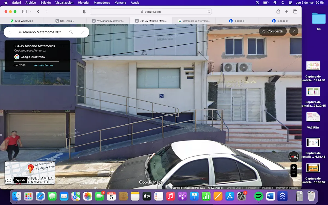Click the minimap thumbnail with red pin
328x205 pixels.
[30, 173]
